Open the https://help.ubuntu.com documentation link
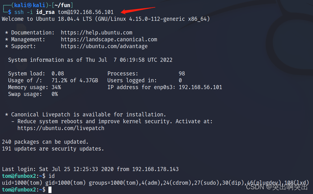Screen dimensions: 313x194 [97, 33]
